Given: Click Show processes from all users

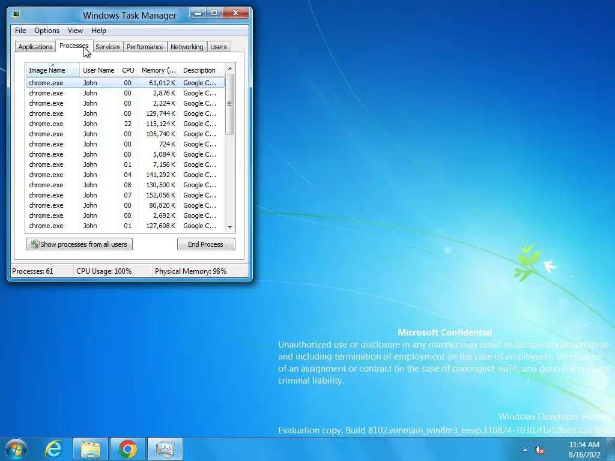Looking at the screenshot, I should click(x=79, y=244).
